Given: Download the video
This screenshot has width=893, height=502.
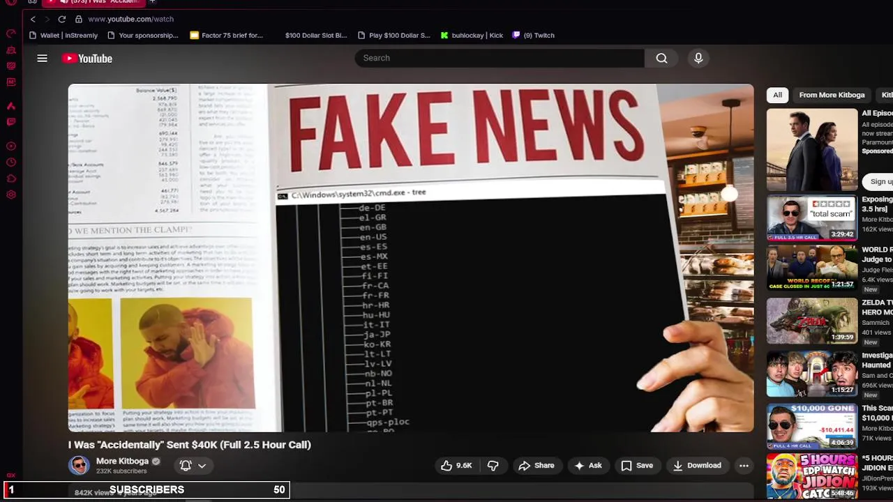Looking at the screenshot, I should click(696, 466).
